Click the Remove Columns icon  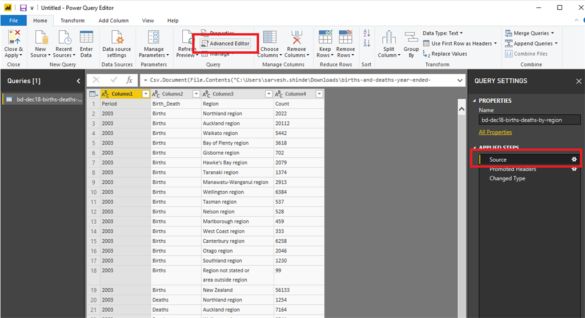296,38
